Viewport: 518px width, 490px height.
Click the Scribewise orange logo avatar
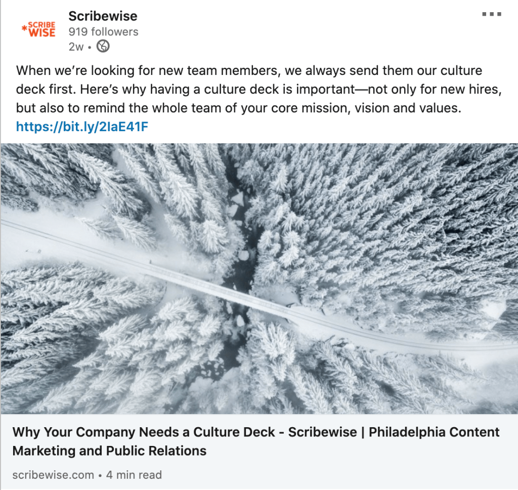point(38,29)
